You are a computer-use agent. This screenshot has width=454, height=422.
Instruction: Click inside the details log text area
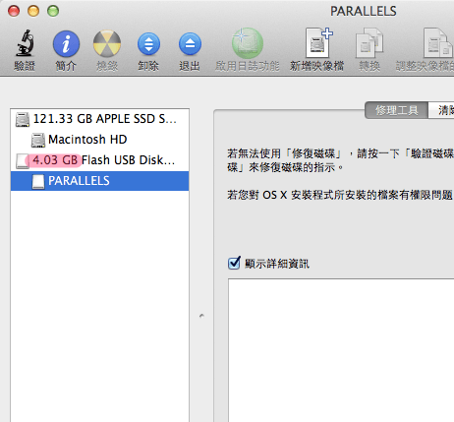point(341,350)
